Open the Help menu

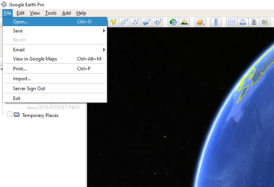[81, 13]
